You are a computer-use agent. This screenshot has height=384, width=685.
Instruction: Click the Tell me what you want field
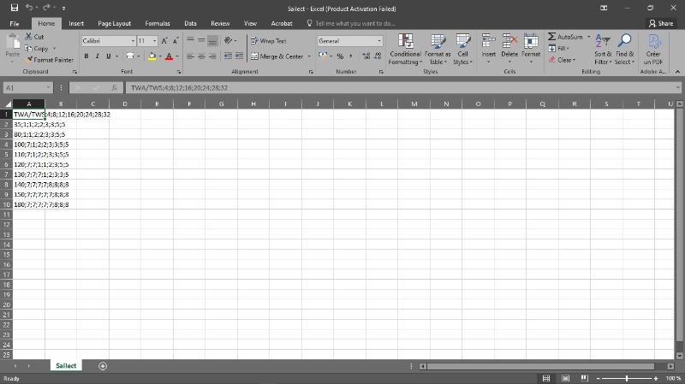point(351,24)
